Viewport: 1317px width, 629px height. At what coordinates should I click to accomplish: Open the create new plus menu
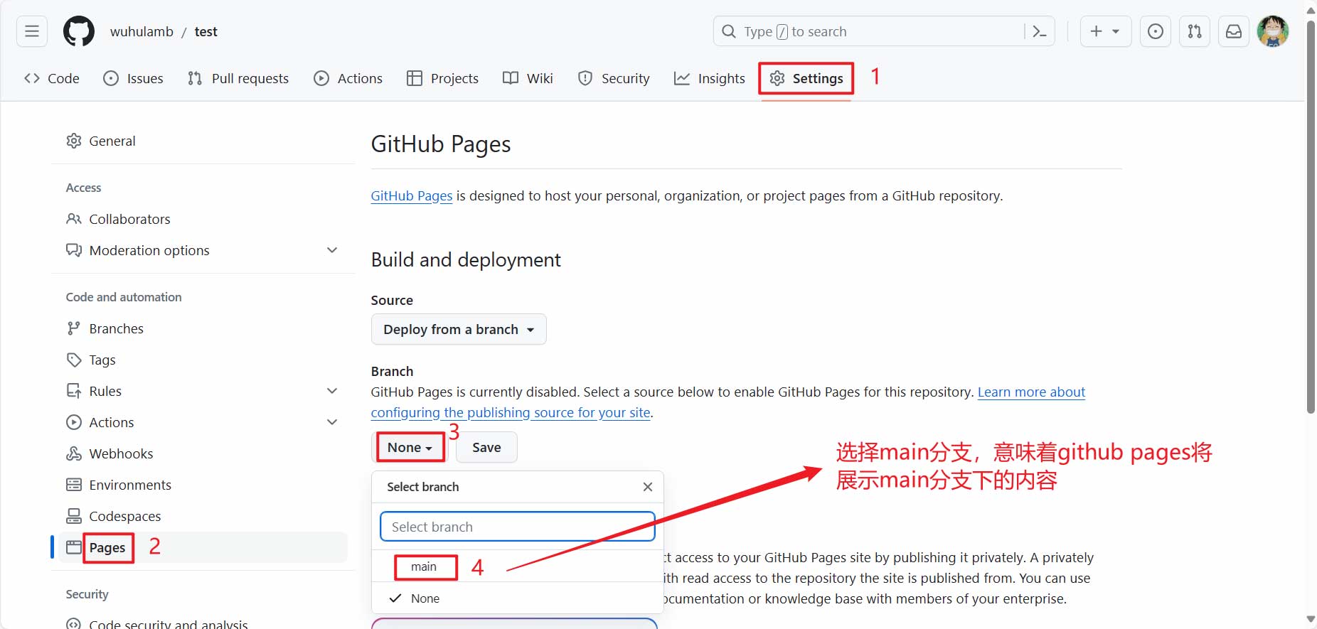[x=1106, y=31]
